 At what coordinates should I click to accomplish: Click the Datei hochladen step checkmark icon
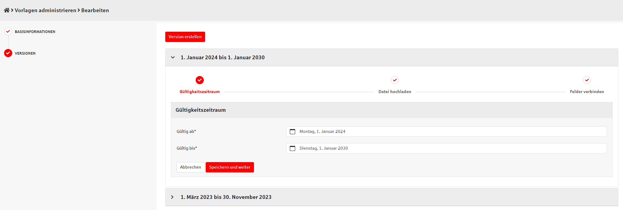click(395, 80)
